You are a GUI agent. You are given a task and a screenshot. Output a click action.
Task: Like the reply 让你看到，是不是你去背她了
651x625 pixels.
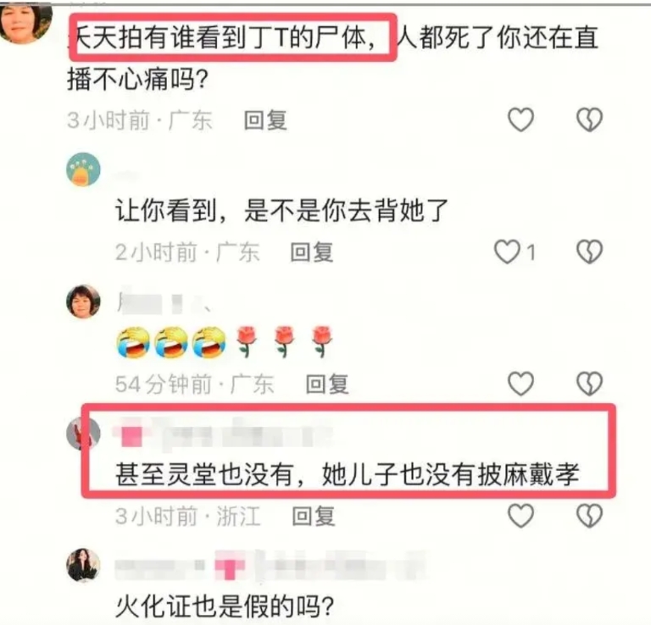pyautogui.click(x=507, y=252)
